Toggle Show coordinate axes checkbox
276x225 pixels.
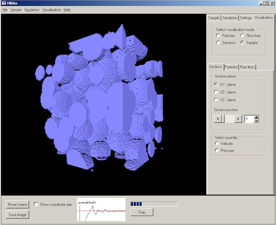tap(36, 204)
